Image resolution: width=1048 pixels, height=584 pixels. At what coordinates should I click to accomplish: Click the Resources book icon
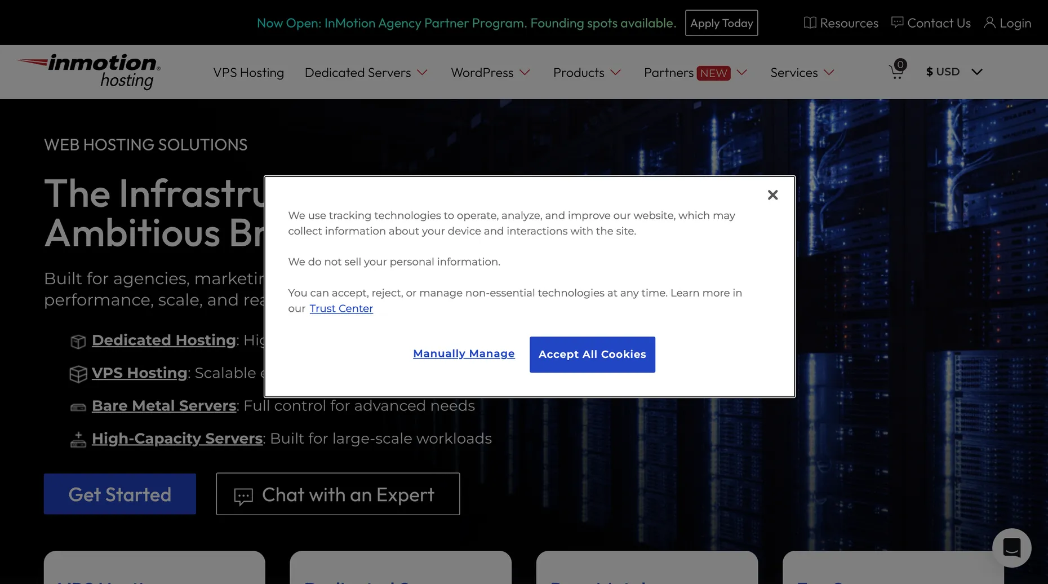pyautogui.click(x=810, y=23)
